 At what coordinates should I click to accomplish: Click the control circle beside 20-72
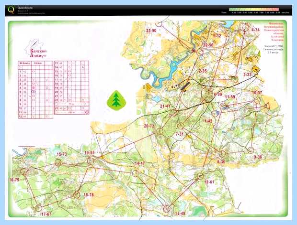[160, 131]
